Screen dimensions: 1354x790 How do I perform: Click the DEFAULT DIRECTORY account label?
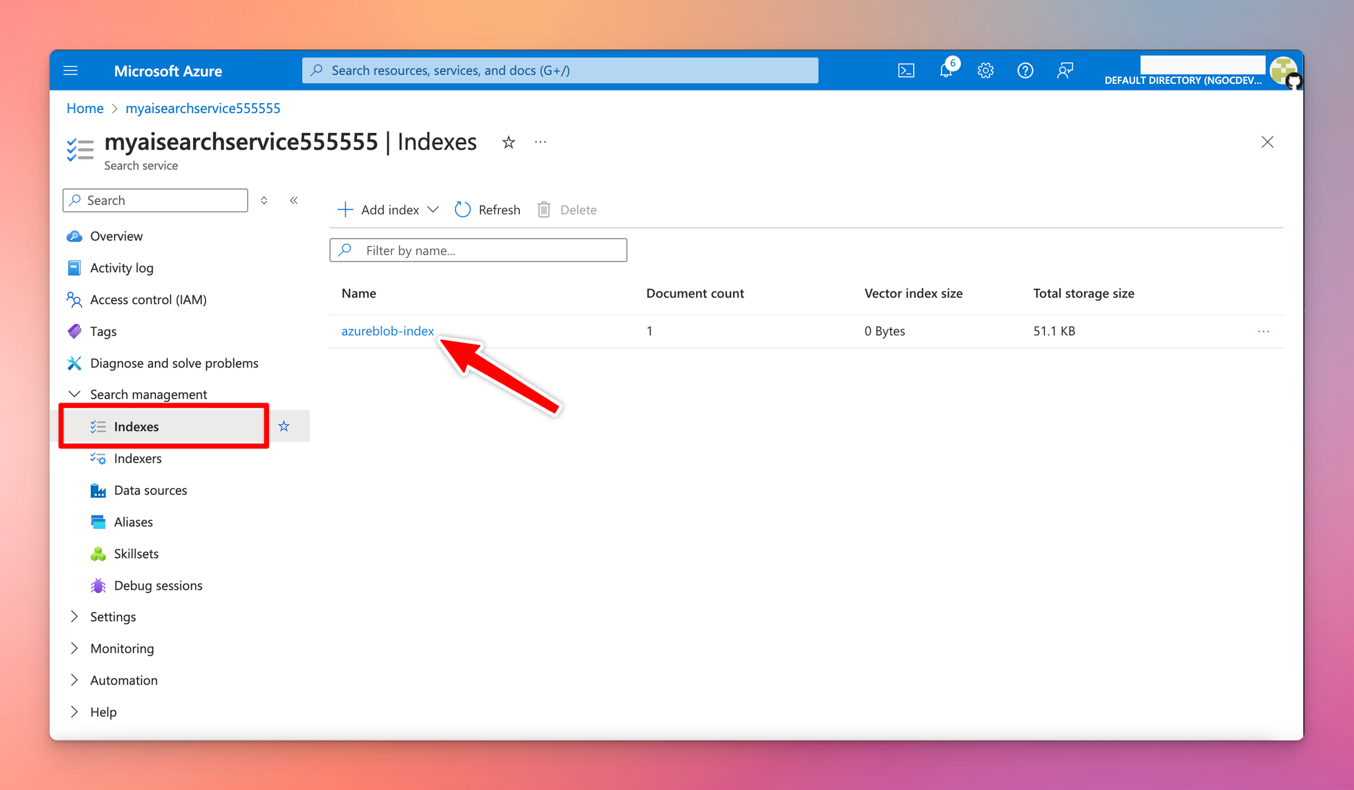[x=1183, y=80]
